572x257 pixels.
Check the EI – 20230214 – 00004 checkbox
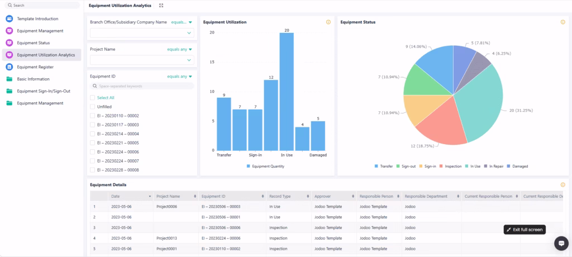pyautogui.click(x=92, y=134)
